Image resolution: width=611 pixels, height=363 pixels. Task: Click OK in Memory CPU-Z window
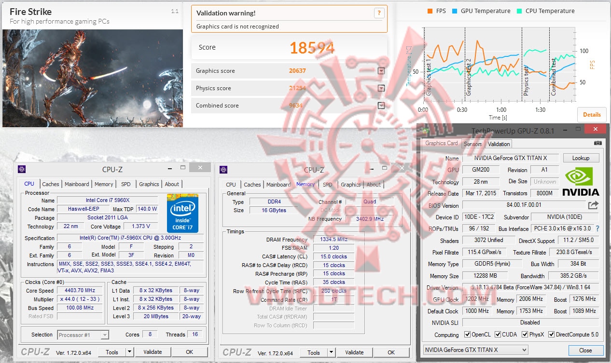coord(391,352)
